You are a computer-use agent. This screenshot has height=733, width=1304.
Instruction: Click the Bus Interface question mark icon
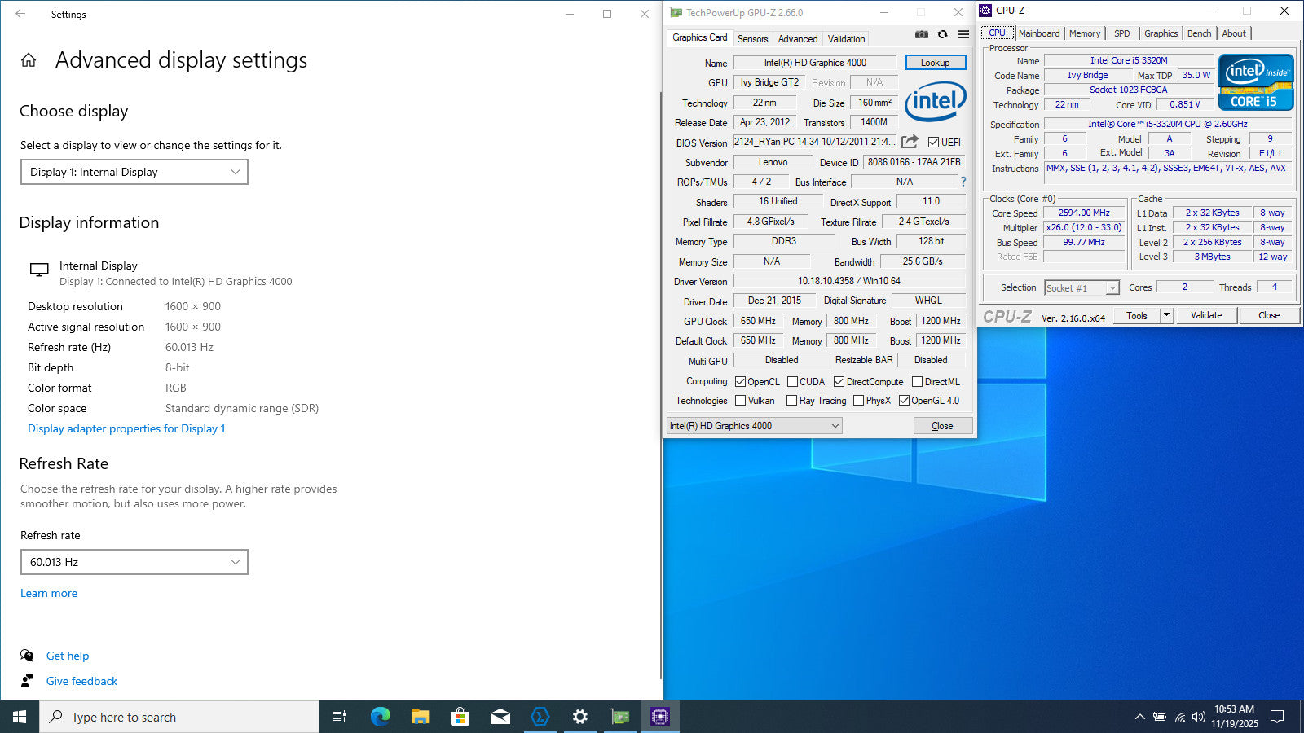963,182
